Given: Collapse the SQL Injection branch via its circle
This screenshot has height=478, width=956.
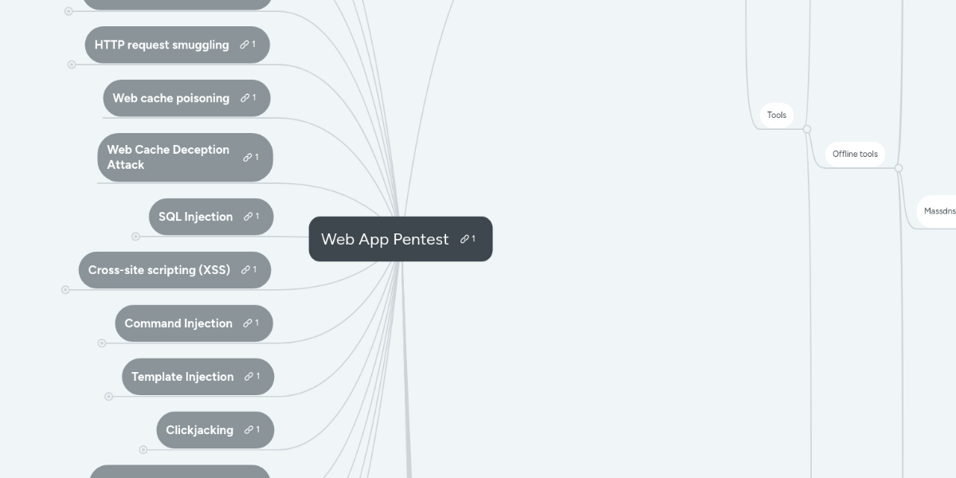Looking at the screenshot, I should click(x=135, y=236).
